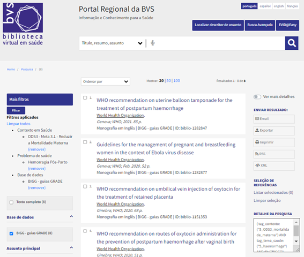Image resolution: width=304 pixels, height=257 pixels.
Task: Select checkbox for result 4 oxytocin routes
Action: 85,231
